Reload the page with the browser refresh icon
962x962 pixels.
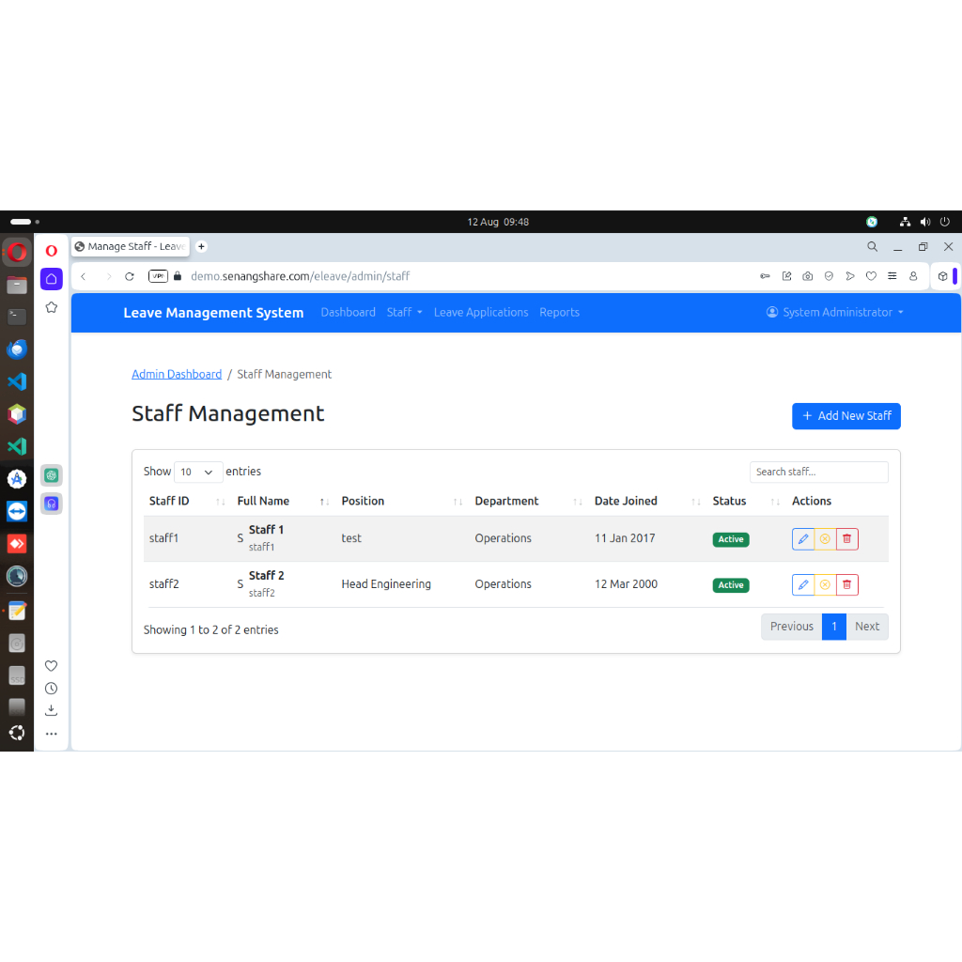130,276
